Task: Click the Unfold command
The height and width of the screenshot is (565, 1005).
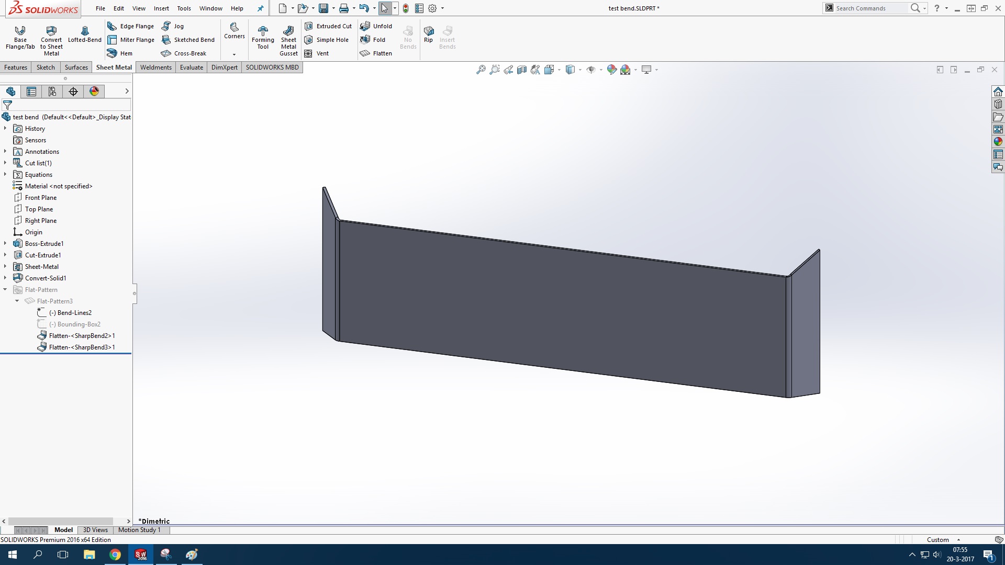Action: [376, 26]
